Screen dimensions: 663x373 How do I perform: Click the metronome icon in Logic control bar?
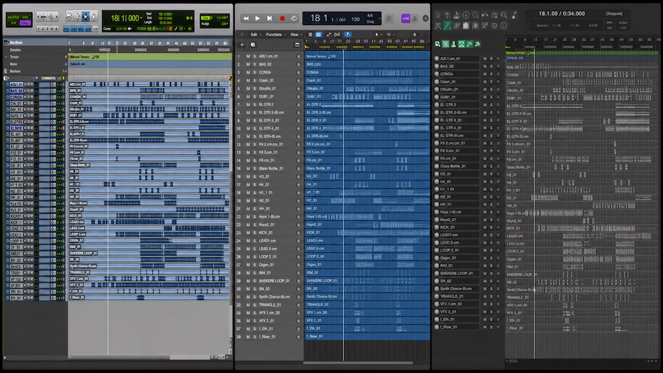tap(415, 18)
